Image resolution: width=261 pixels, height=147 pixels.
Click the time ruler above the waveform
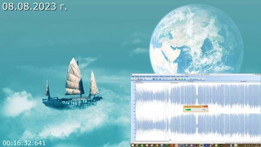(198, 82)
